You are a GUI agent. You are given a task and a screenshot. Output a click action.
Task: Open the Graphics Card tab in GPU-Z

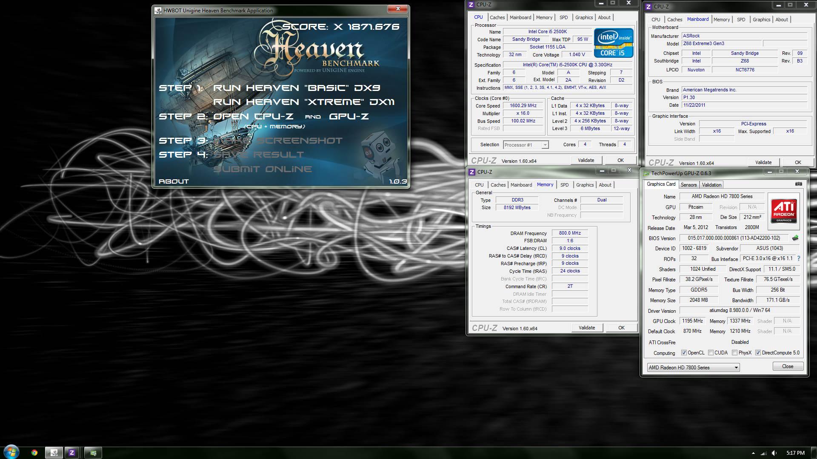[661, 184]
